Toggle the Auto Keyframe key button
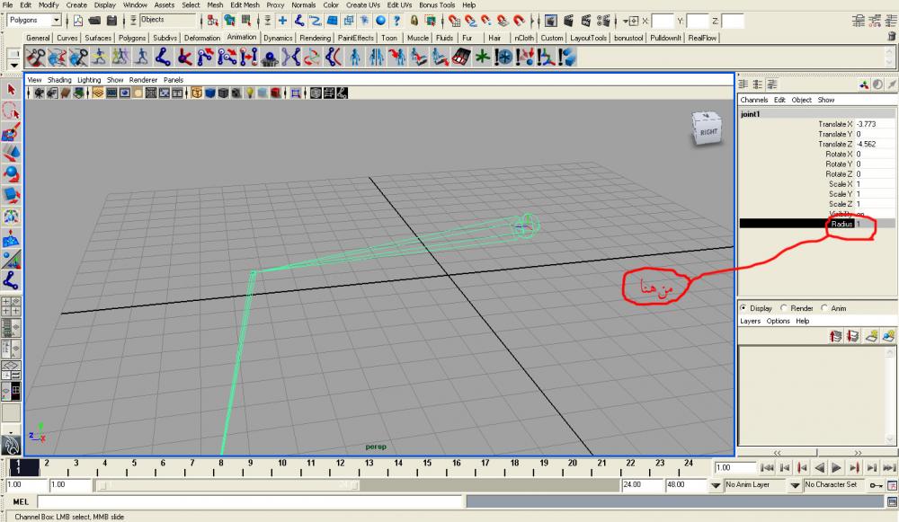 tap(876, 485)
